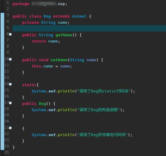Collapse the non-static block fold on line 21

[x=10, y=128]
